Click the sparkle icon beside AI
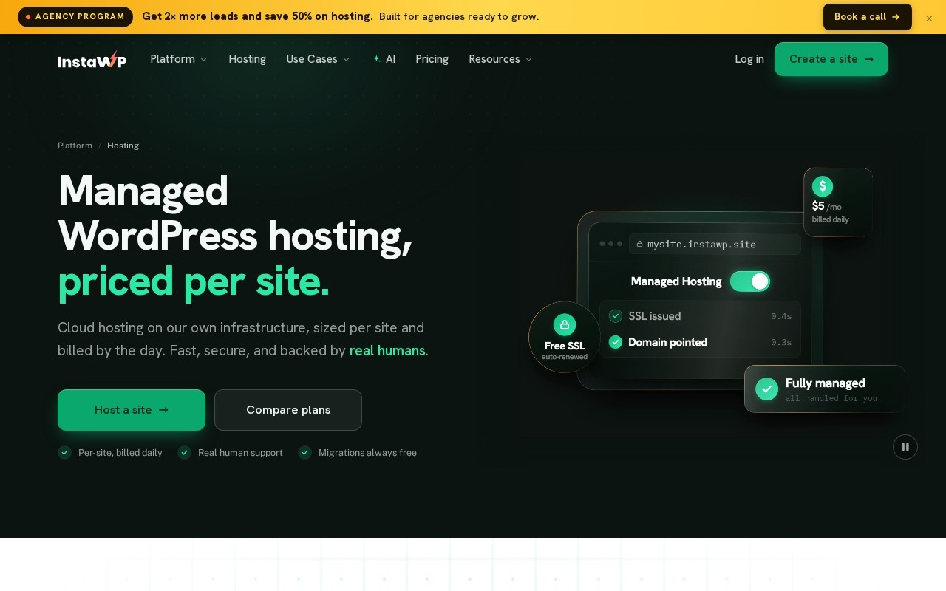 [x=377, y=59]
